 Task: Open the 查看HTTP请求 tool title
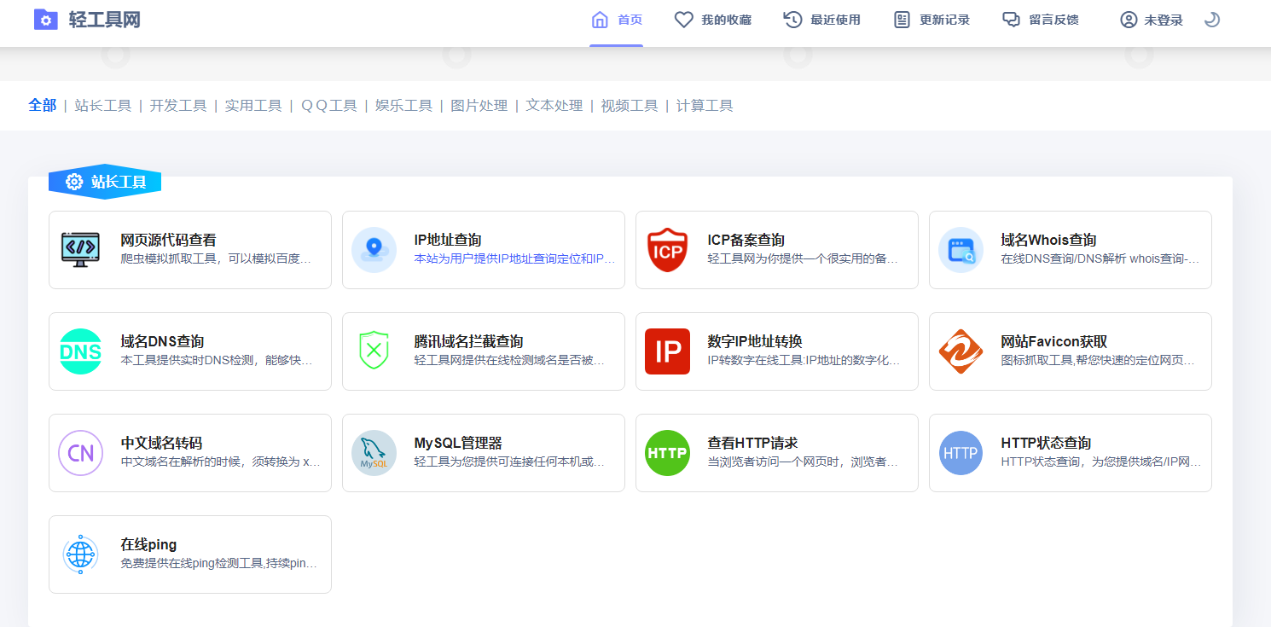pyautogui.click(x=752, y=444)
